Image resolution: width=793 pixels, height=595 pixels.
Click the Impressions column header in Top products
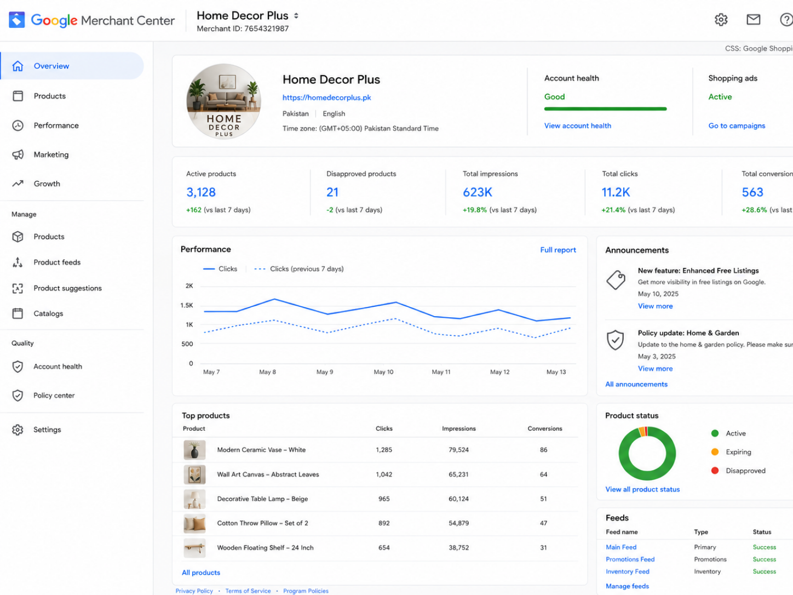point(459,428)
